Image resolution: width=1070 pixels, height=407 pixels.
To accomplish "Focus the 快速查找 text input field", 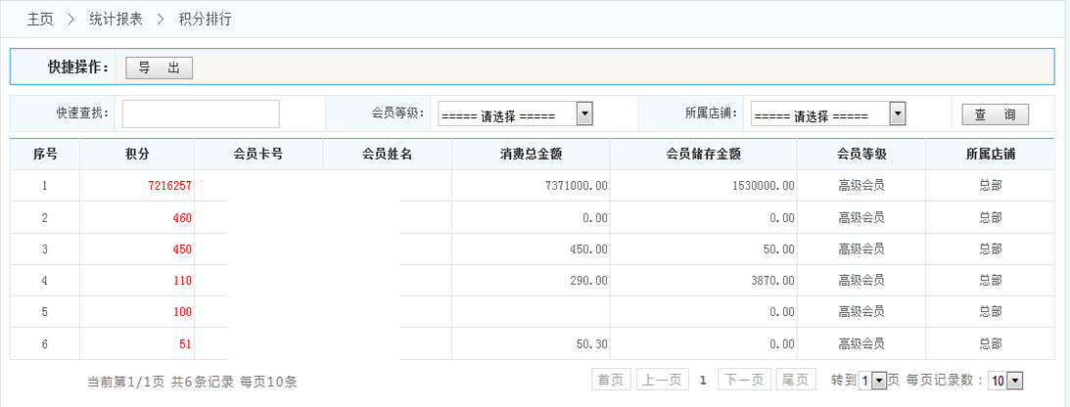I will click(x=201, y=114).
